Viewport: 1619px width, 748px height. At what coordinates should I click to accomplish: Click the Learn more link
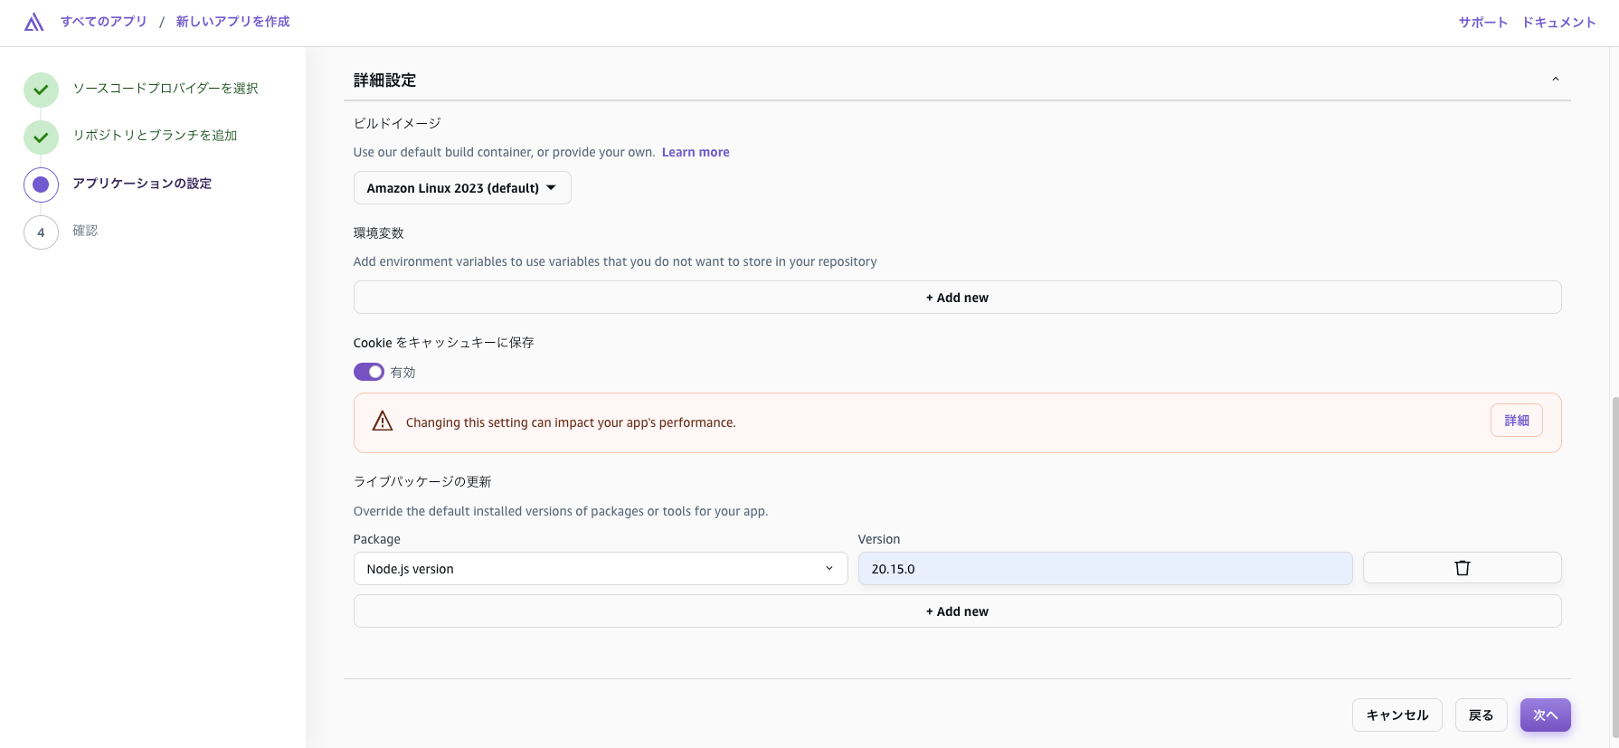[695, 152]
